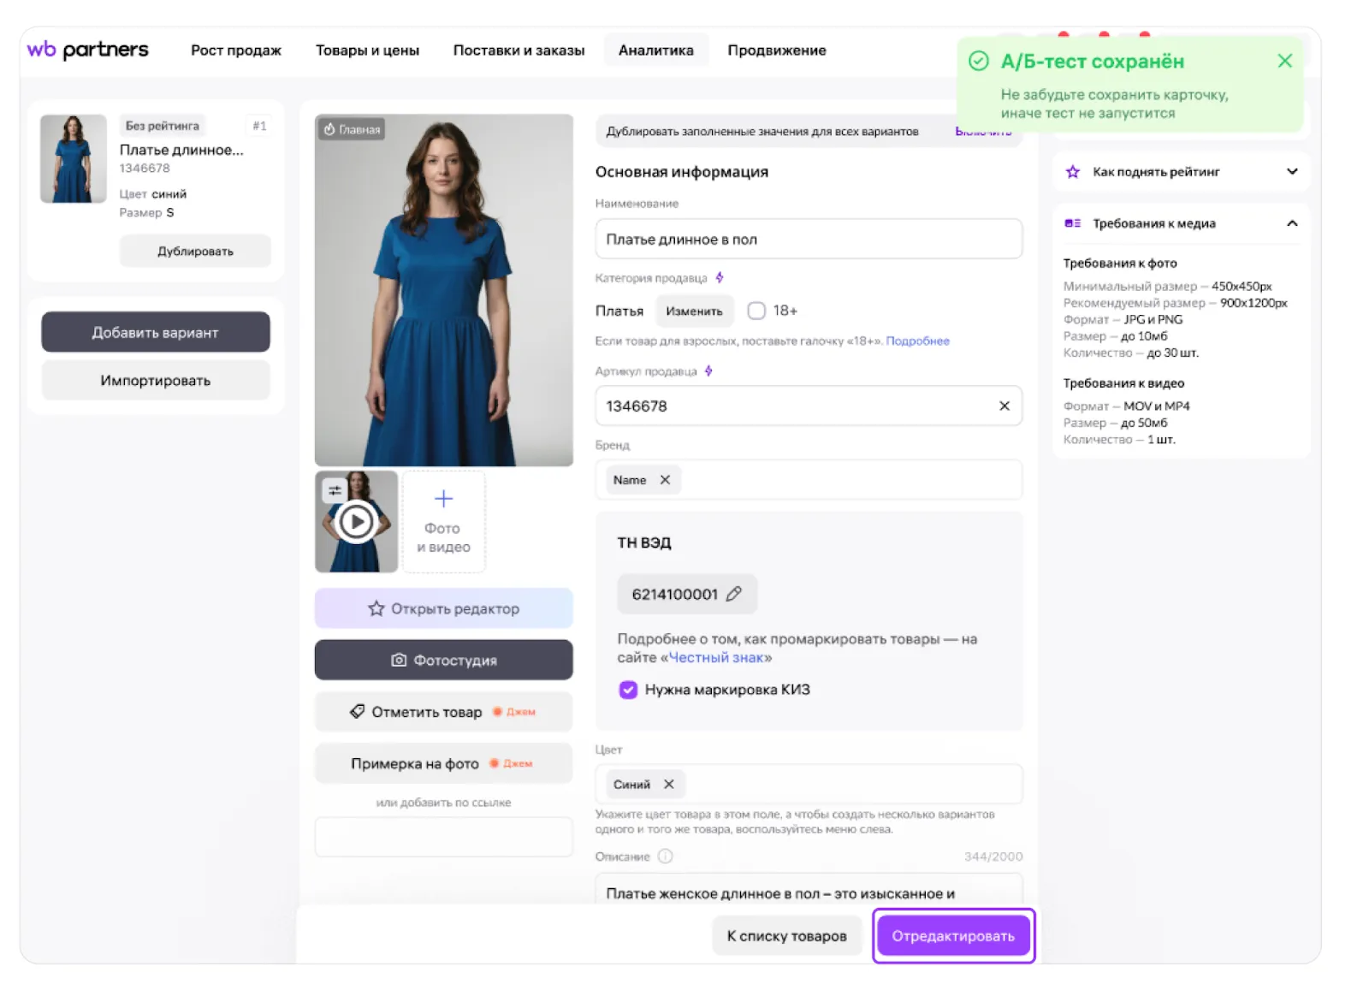Play the video thumbnail of the dress
This screenshot has width=1369, height=990.
tap(356, 521)
